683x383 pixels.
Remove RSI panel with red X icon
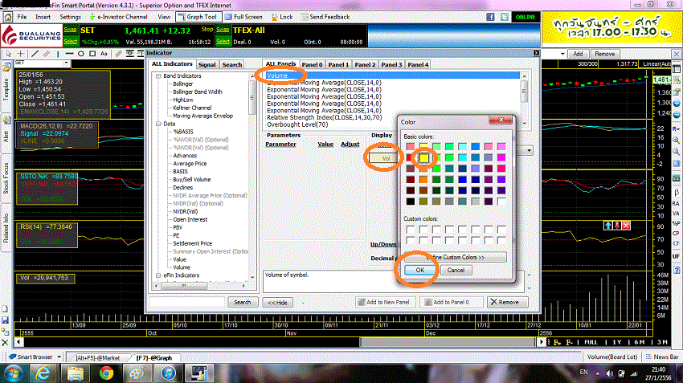(x=626, y=225)
